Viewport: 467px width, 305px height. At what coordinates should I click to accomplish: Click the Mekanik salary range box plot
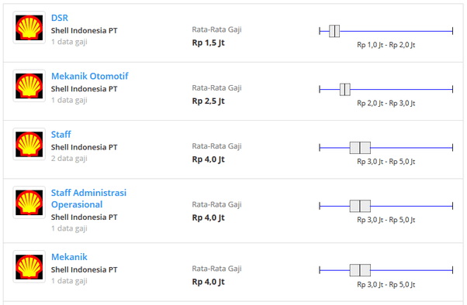386,270
